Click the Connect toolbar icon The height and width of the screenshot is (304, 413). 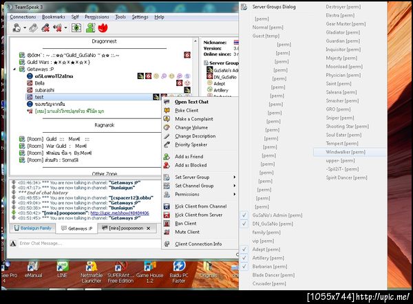coord(17,28)
